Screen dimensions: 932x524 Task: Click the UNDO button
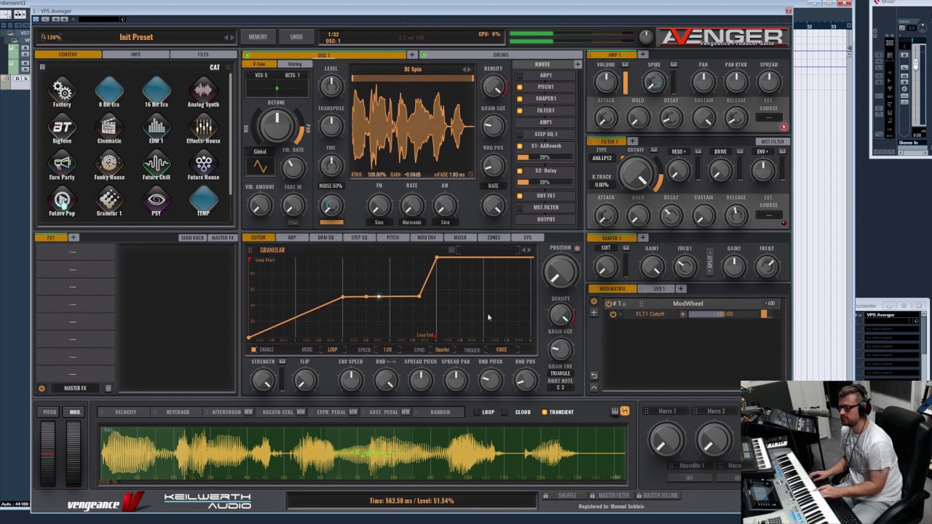[296, 37]
